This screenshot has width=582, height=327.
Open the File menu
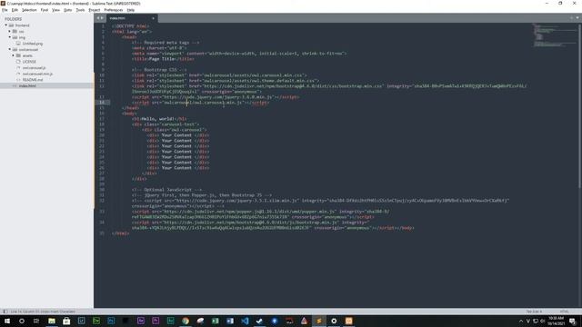point(5,10)
